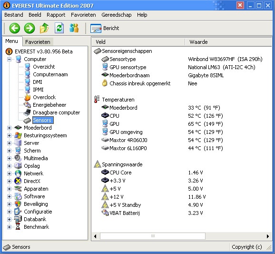The width and height of the screenshot is (275, 254).
Task: Open the Rapport menu
Action: (x=56, y=15)
